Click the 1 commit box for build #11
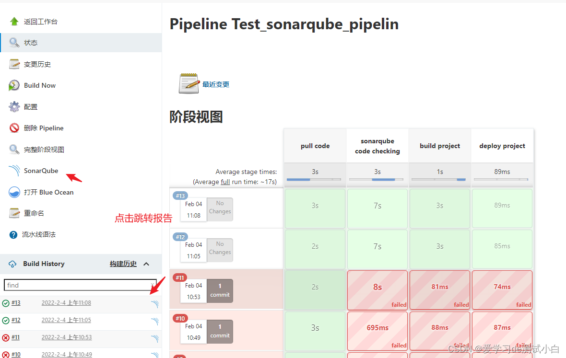 (220, 290)
